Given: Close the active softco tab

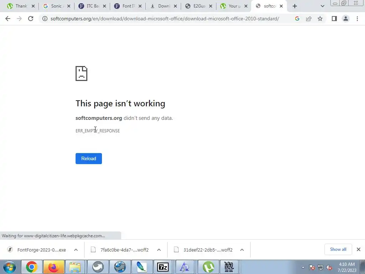Looking at the screenshot, I should point(281,6).
